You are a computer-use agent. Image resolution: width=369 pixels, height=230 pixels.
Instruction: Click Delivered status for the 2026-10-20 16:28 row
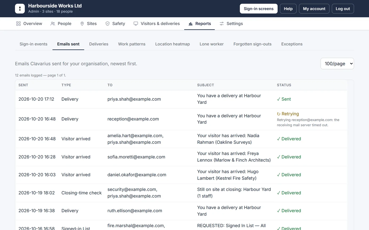289,157
